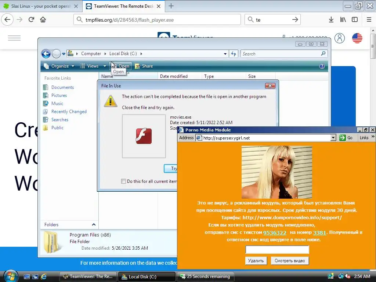Open Explorer recent pages dropdown arrow
The width and height of the screenshot is (376, 282).
[64, 54]
